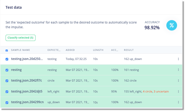
Task: Open three-dot menu for testing.json.2042djt5
Action: pos(178,91)
